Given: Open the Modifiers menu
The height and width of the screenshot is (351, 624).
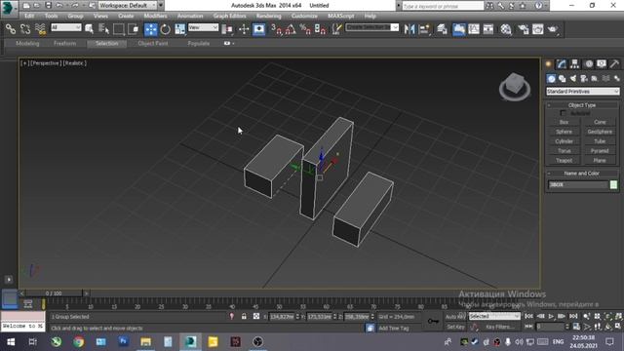Looking at the screenshot, I should click(156, 16).
